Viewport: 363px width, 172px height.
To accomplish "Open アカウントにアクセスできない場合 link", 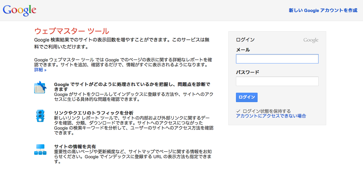I will (x=271, y=116).
